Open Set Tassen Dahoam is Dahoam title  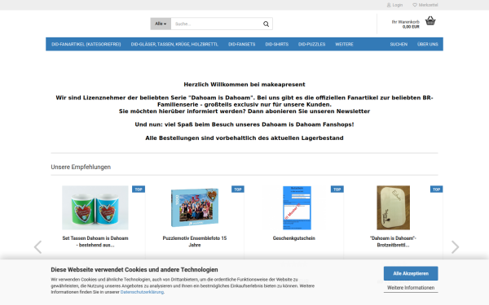[x=95, y=242]
